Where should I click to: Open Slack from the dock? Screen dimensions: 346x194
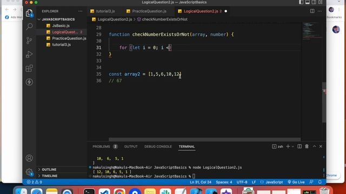tap(165, 191)
